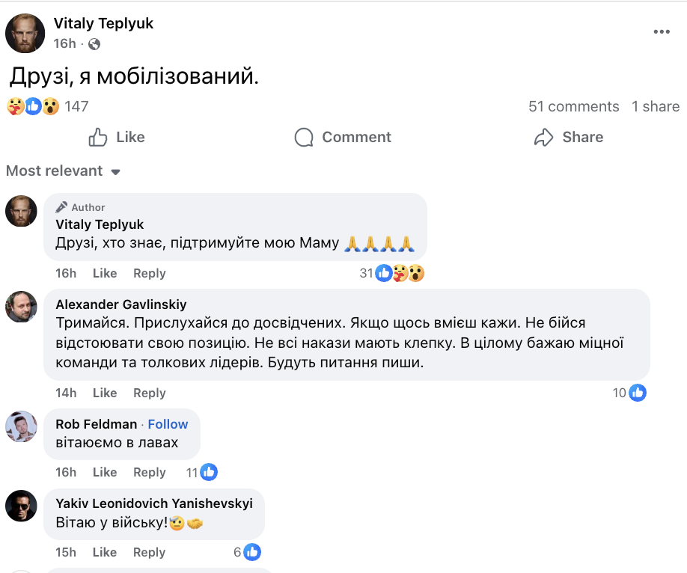
Task: Open the 51 comments list
Action: click(573, 106)
